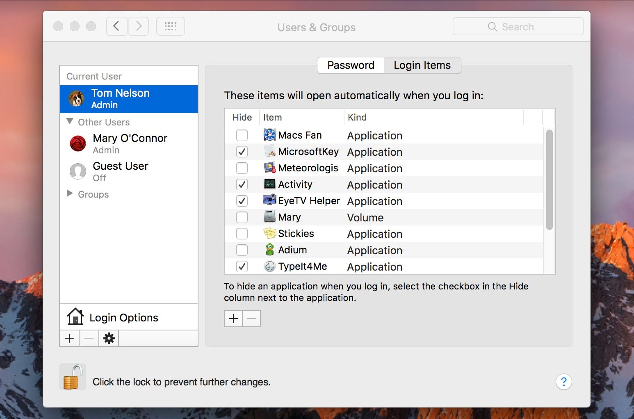Select Mary O'Connor user account

pyautogui.click(x=129, y=143)
